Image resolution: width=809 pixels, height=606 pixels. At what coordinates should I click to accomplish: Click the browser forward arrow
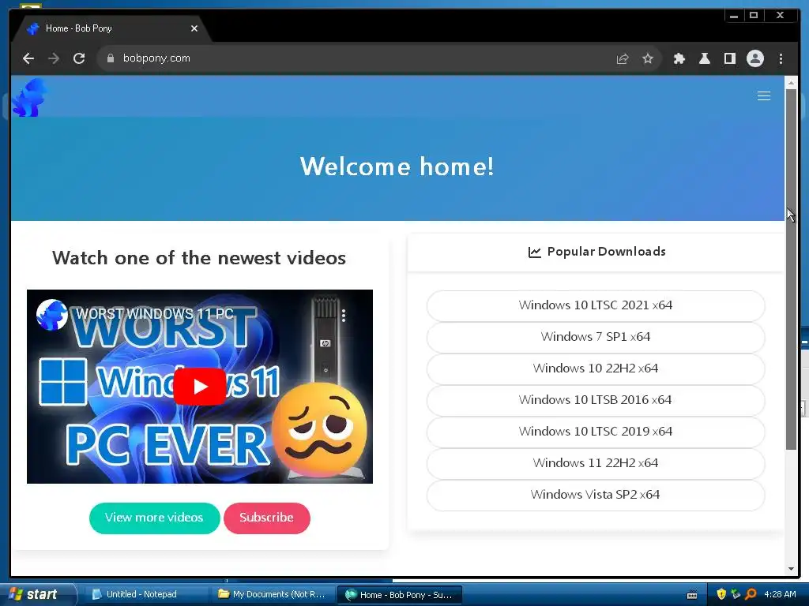click(x=54, y=58)
